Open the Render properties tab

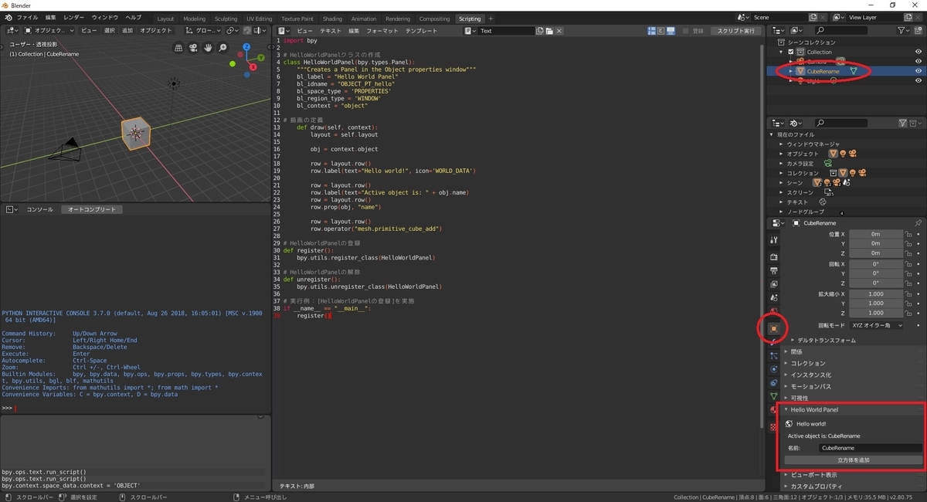pos(773,256)
